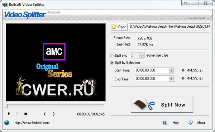Screen dimensions: 215x132
Task: Open the About dialog label
Action: click(201, 123)
